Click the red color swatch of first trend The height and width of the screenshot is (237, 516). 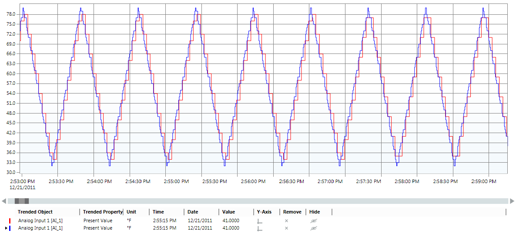tap(10, 221)
